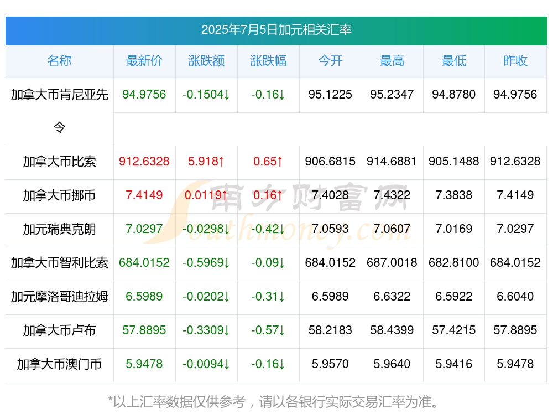Select the 加拿大币澳门币 row name
Screen dimensions: 553x419
click(59, 364)
